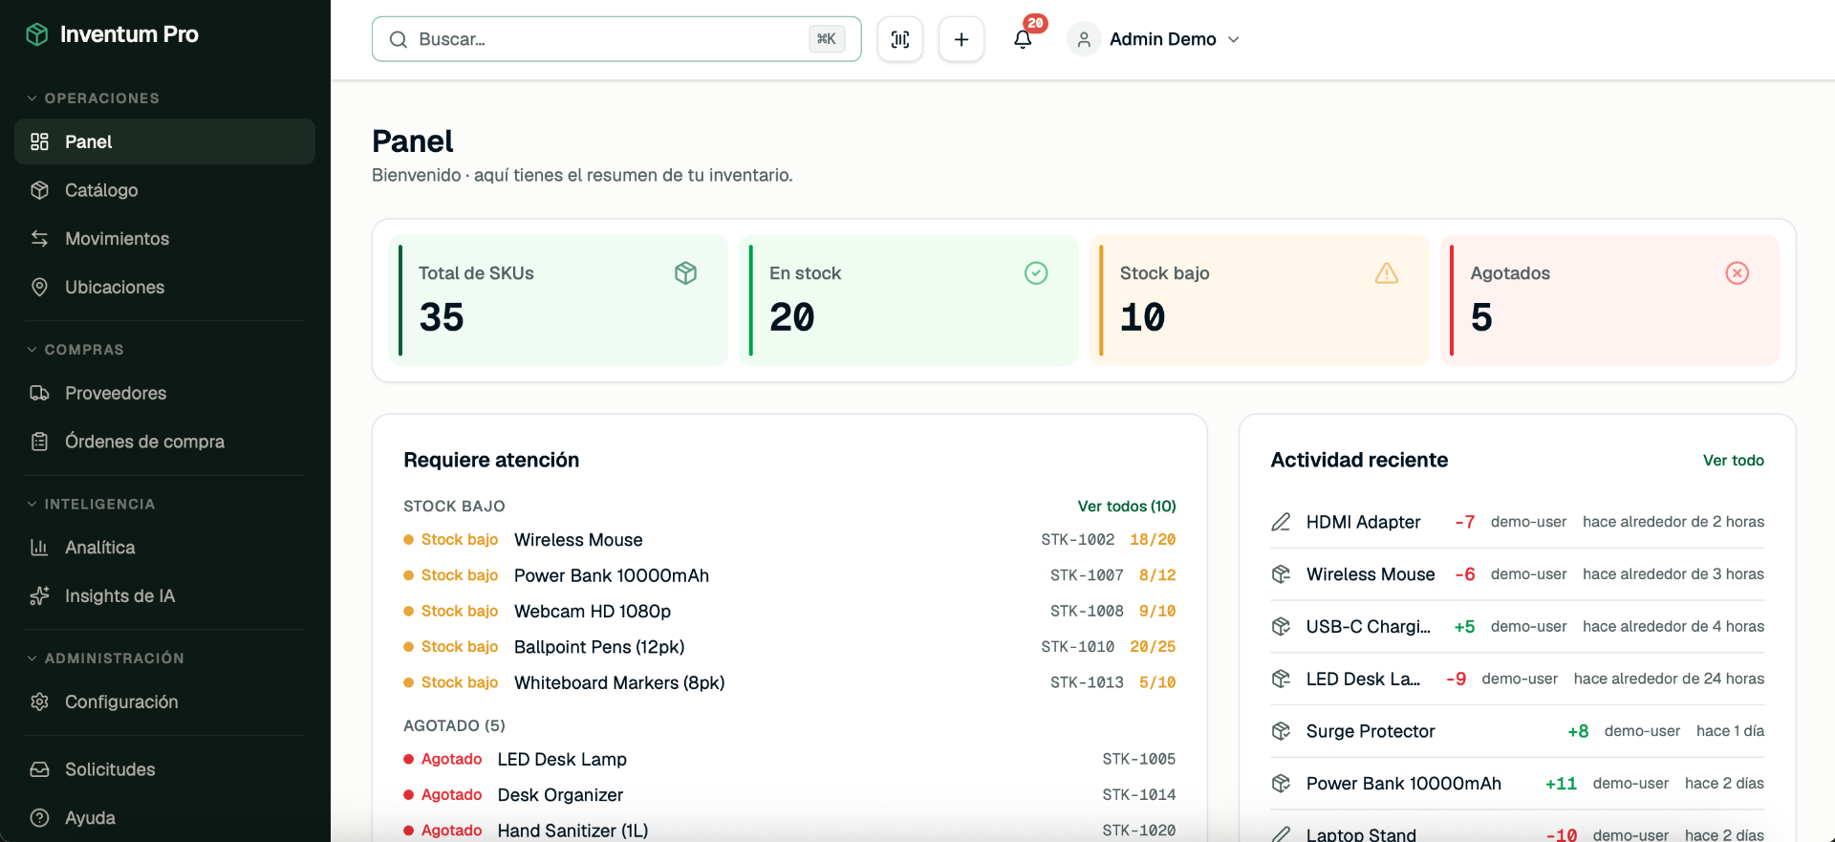Image resolution: width=1835 pixels, height=842 pixels.
Task: Click the Ayuda question mark icon
Action: 39,818
